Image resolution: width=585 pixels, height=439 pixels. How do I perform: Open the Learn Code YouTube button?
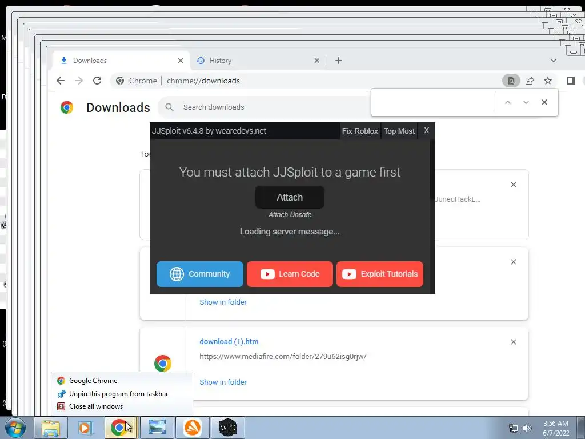tap(290, 274)
